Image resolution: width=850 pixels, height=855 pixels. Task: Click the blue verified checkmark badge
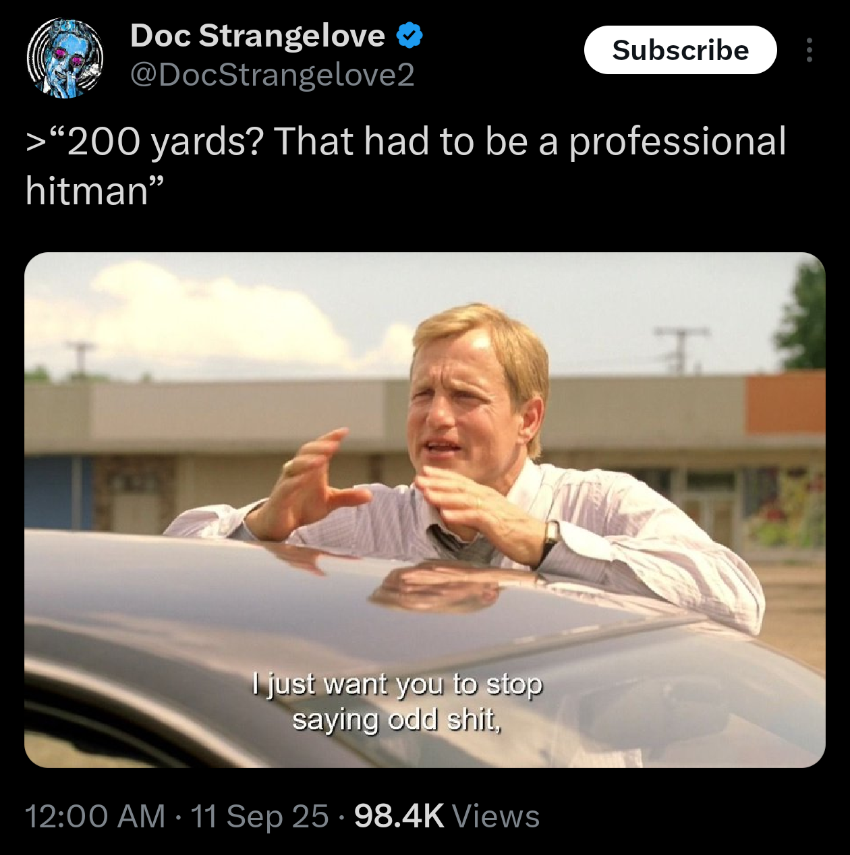pyautogui.click(x=409, y=35)
